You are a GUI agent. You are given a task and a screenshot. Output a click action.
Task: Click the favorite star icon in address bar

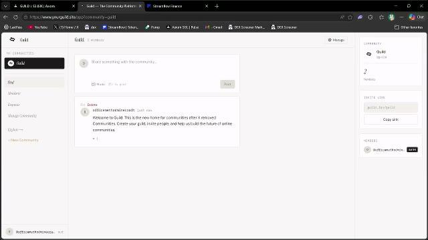[350, 17]
